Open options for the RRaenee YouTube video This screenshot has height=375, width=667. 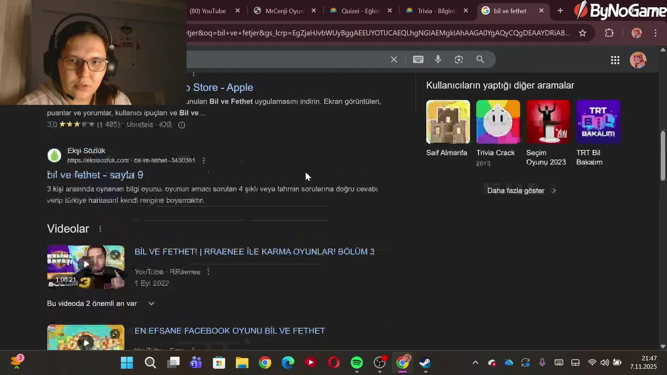coord(208,271)
